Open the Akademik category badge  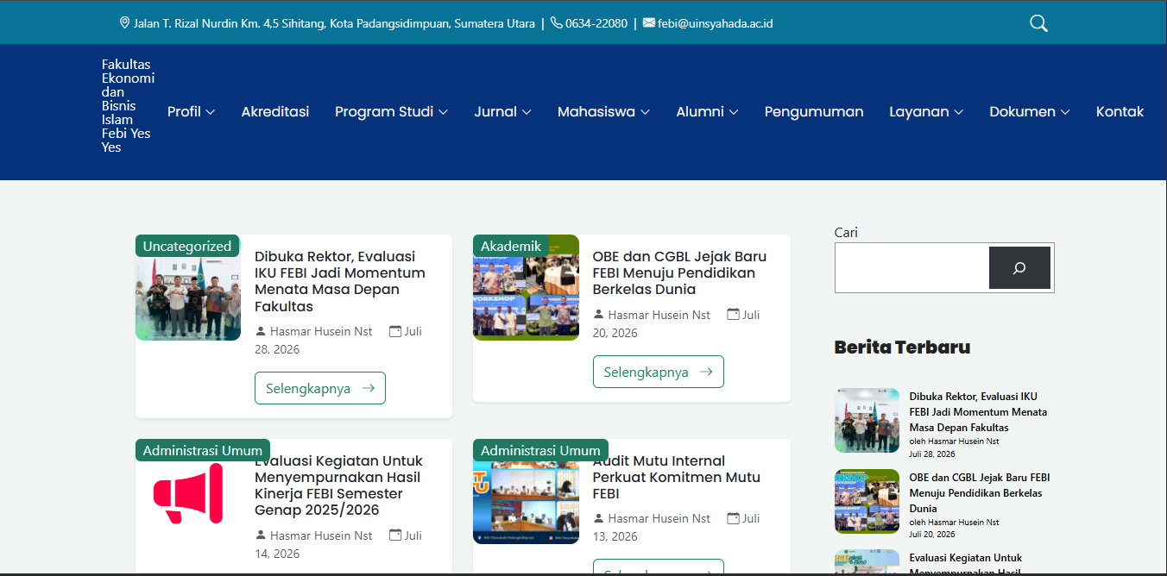click(511, 246)
